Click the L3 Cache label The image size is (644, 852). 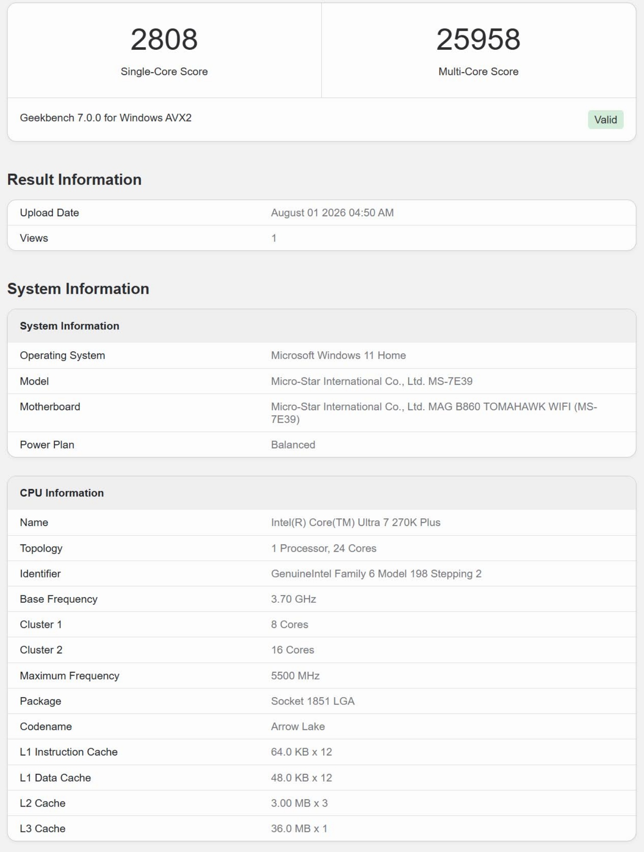click(x=43, y=828)
